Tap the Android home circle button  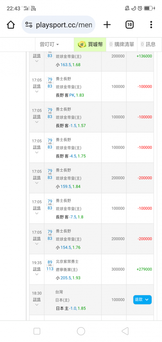point(81,331)
